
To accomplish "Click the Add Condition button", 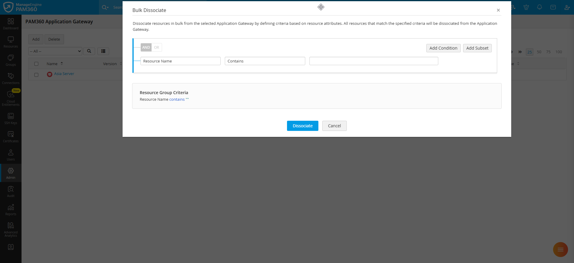I will click(443, 48).
